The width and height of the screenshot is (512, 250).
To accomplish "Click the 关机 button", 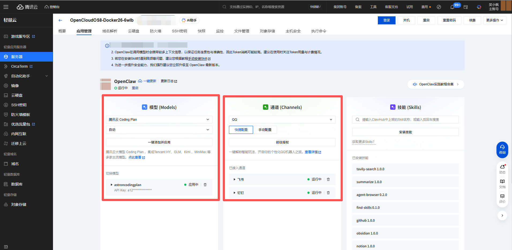I will click(x=406, y=20).
